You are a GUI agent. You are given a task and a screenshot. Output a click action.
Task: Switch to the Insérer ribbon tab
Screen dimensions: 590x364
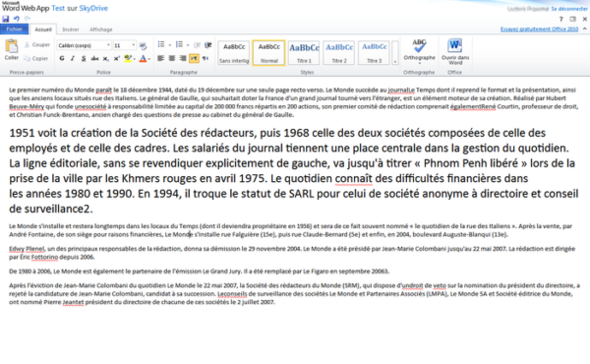click(x=71, y=30)
